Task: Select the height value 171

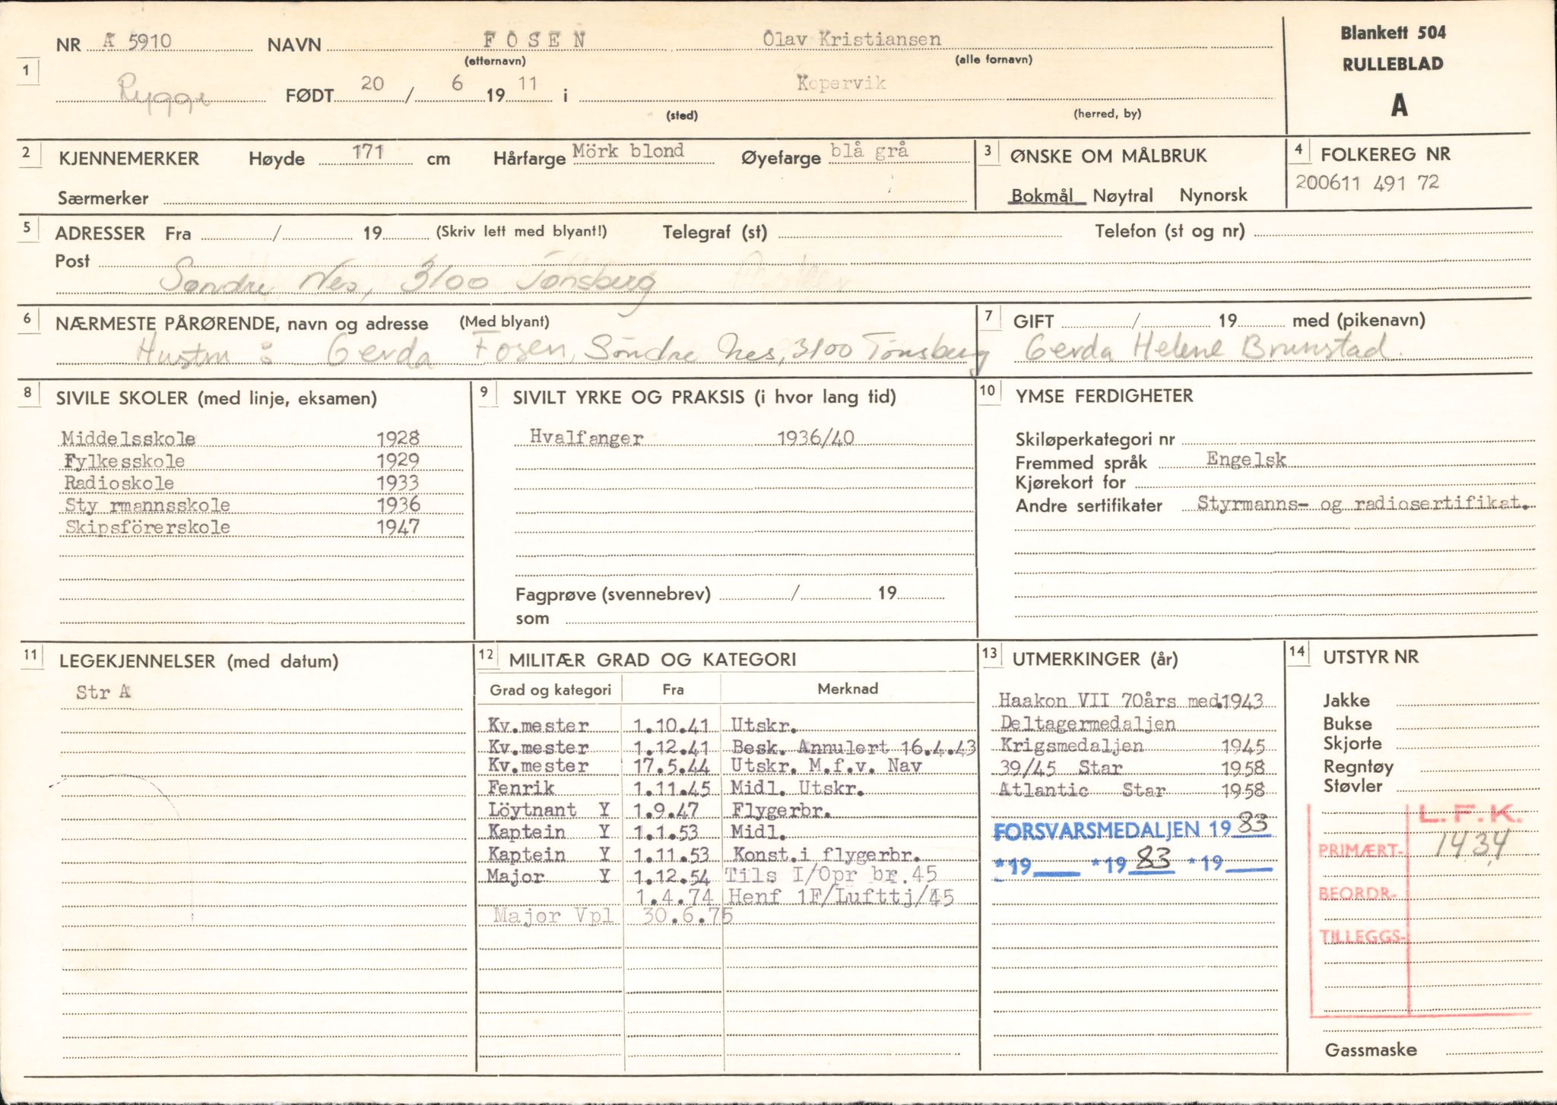Action: coord(368,152)
